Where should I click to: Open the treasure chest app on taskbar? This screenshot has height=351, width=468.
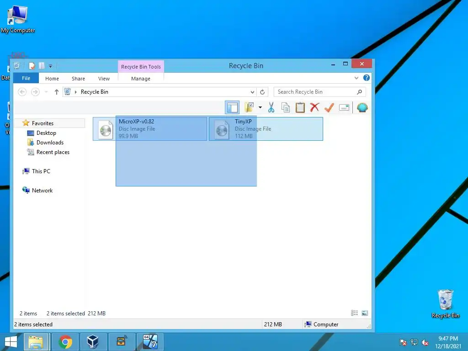[x=121, y=342]
